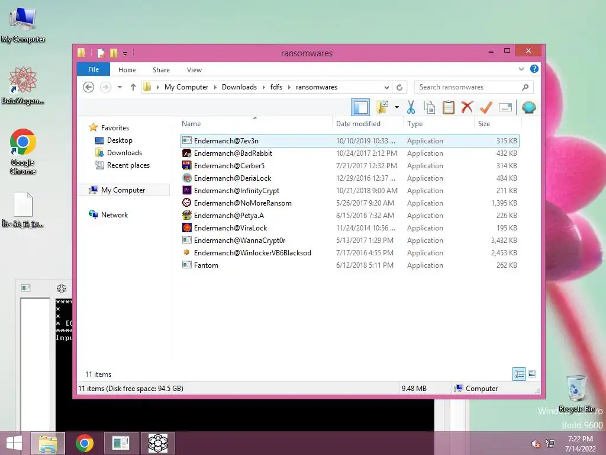The height and width of the screenshot is (455, 606).
Task: Click the muted volume tray icon
Action: 536,444
